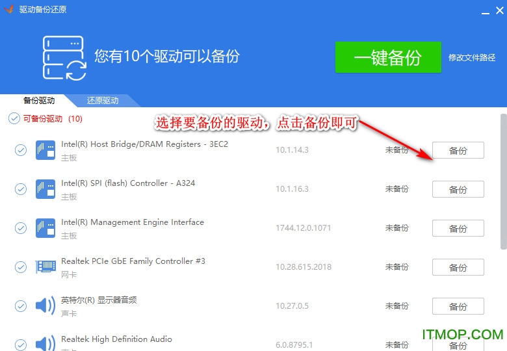
Task: Click version number 10.27.0.5
Action: [x=292, y=305]
